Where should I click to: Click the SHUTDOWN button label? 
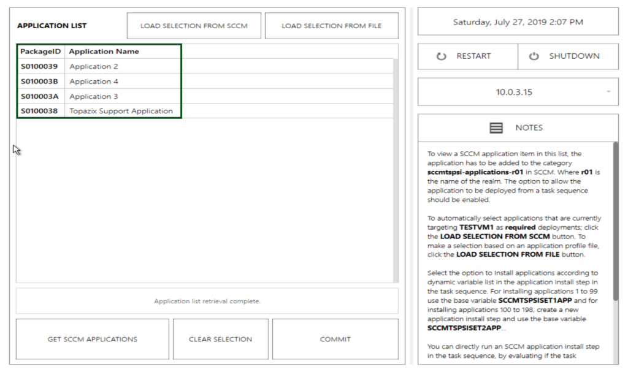pyautogui.click(x=574, y=56)
